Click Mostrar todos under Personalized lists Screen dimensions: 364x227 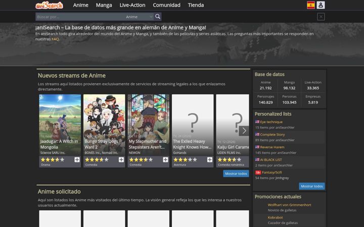312,186
